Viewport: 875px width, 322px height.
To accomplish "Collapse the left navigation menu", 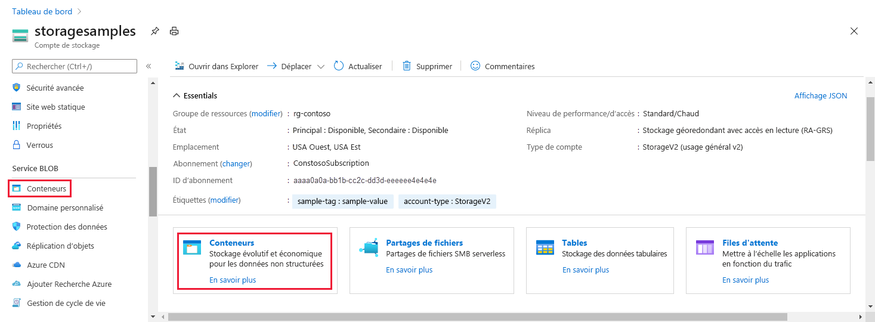I will (x=149, y=66).
